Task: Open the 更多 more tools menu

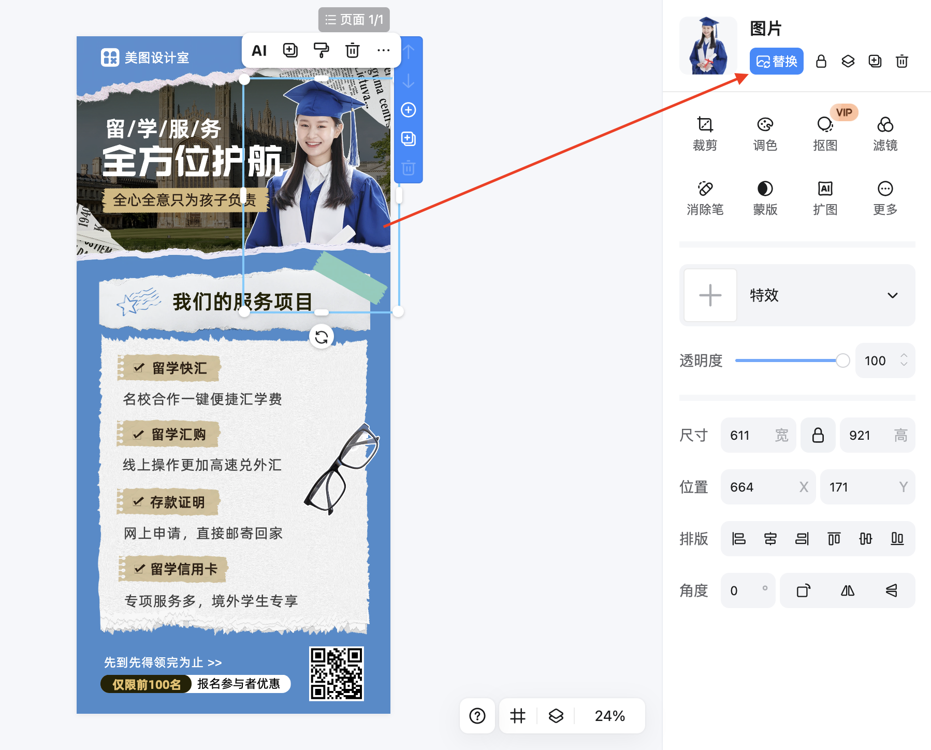Action: (885, 197)
